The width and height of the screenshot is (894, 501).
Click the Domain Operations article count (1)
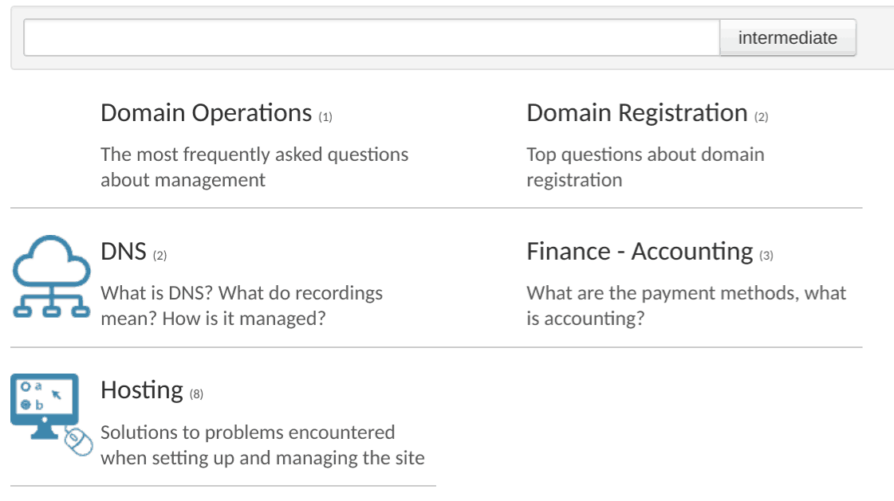click(x=325, y=117)
